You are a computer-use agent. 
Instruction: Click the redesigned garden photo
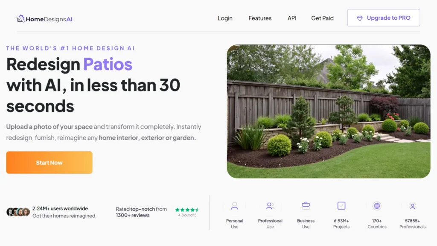[x=329, y=111]
